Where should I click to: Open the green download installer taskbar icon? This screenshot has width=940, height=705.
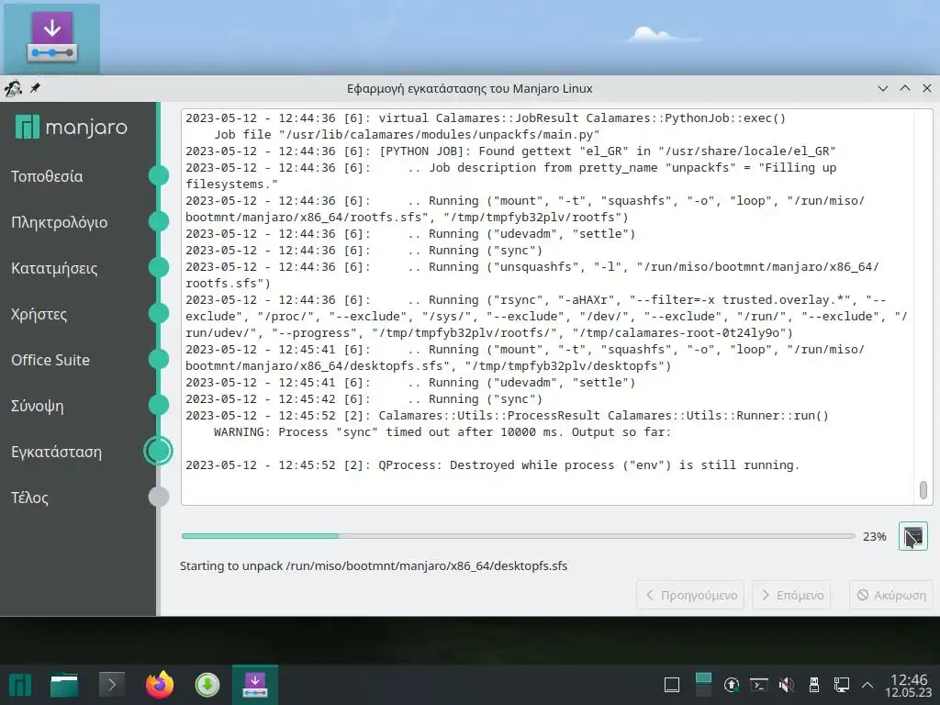(207, 685)
